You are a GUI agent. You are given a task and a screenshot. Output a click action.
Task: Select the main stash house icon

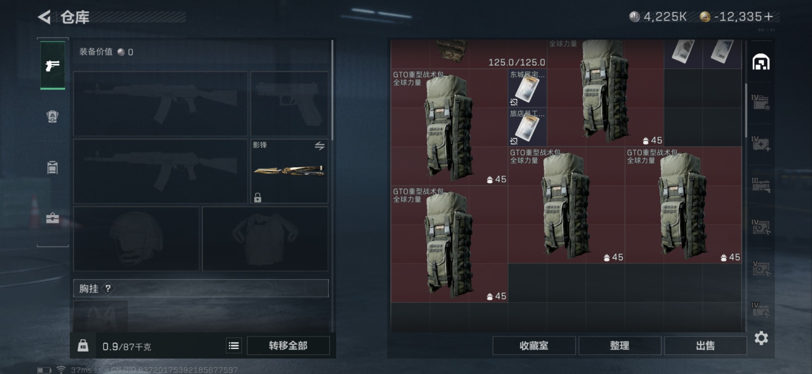pyautogui.click(x=761, y=62)
